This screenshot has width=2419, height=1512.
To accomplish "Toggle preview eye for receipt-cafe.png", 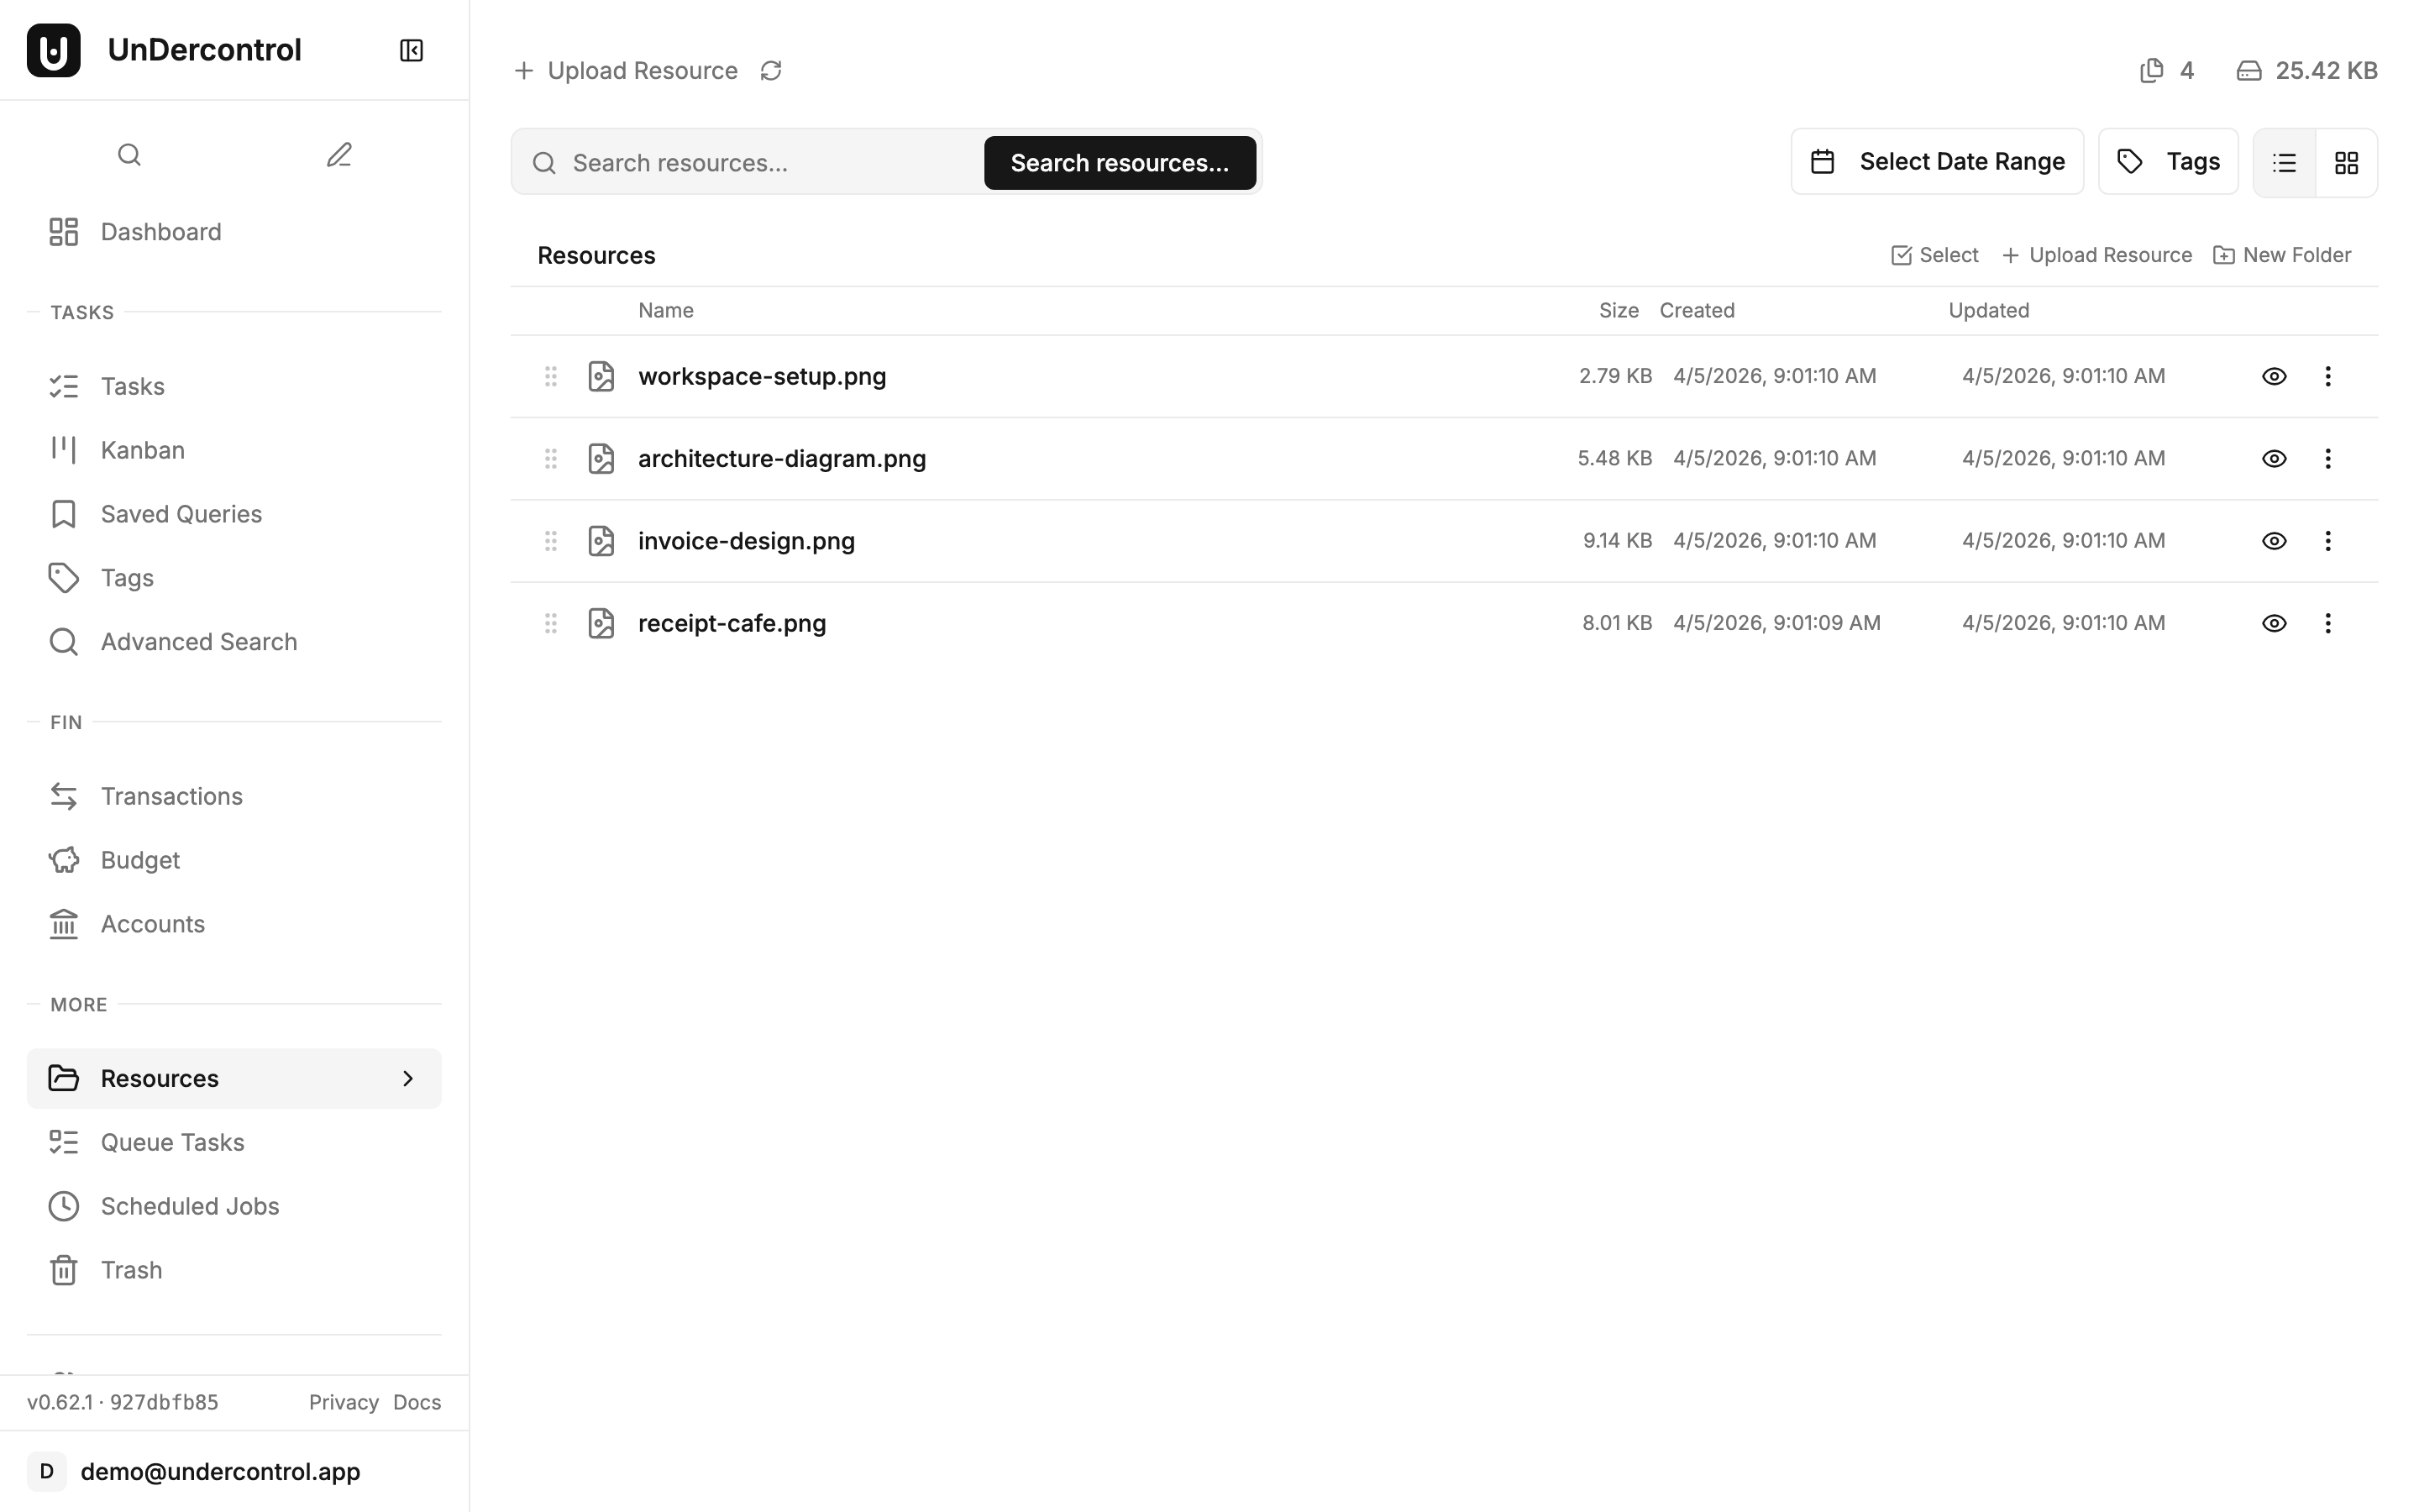I will pos(2273,622).
